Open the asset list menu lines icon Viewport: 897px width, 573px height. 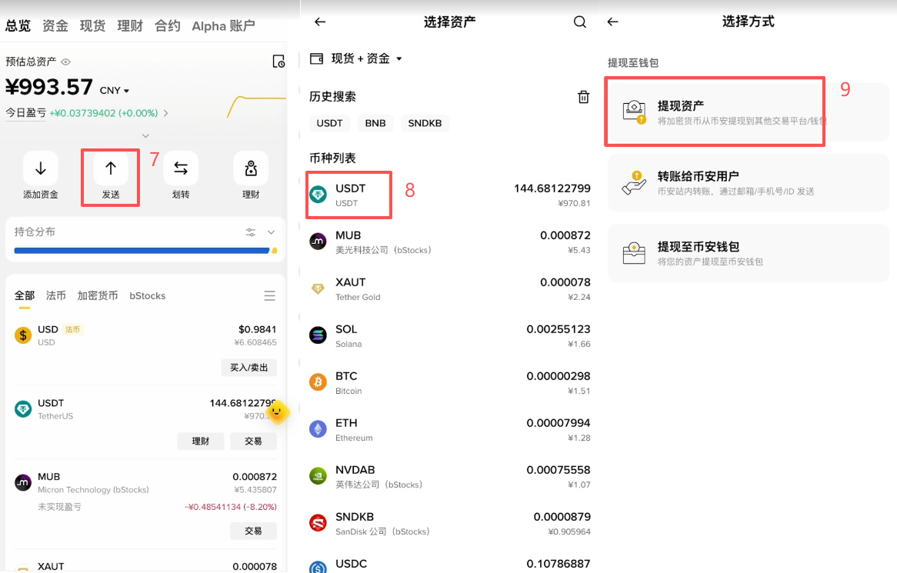(x=269, y=295)
